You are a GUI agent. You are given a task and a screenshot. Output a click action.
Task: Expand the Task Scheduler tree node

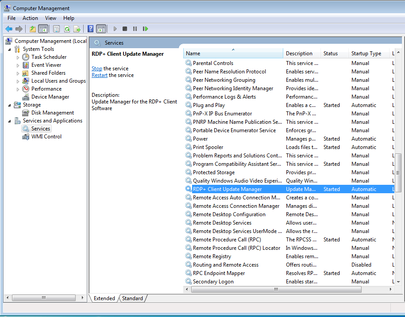(18, 57)
